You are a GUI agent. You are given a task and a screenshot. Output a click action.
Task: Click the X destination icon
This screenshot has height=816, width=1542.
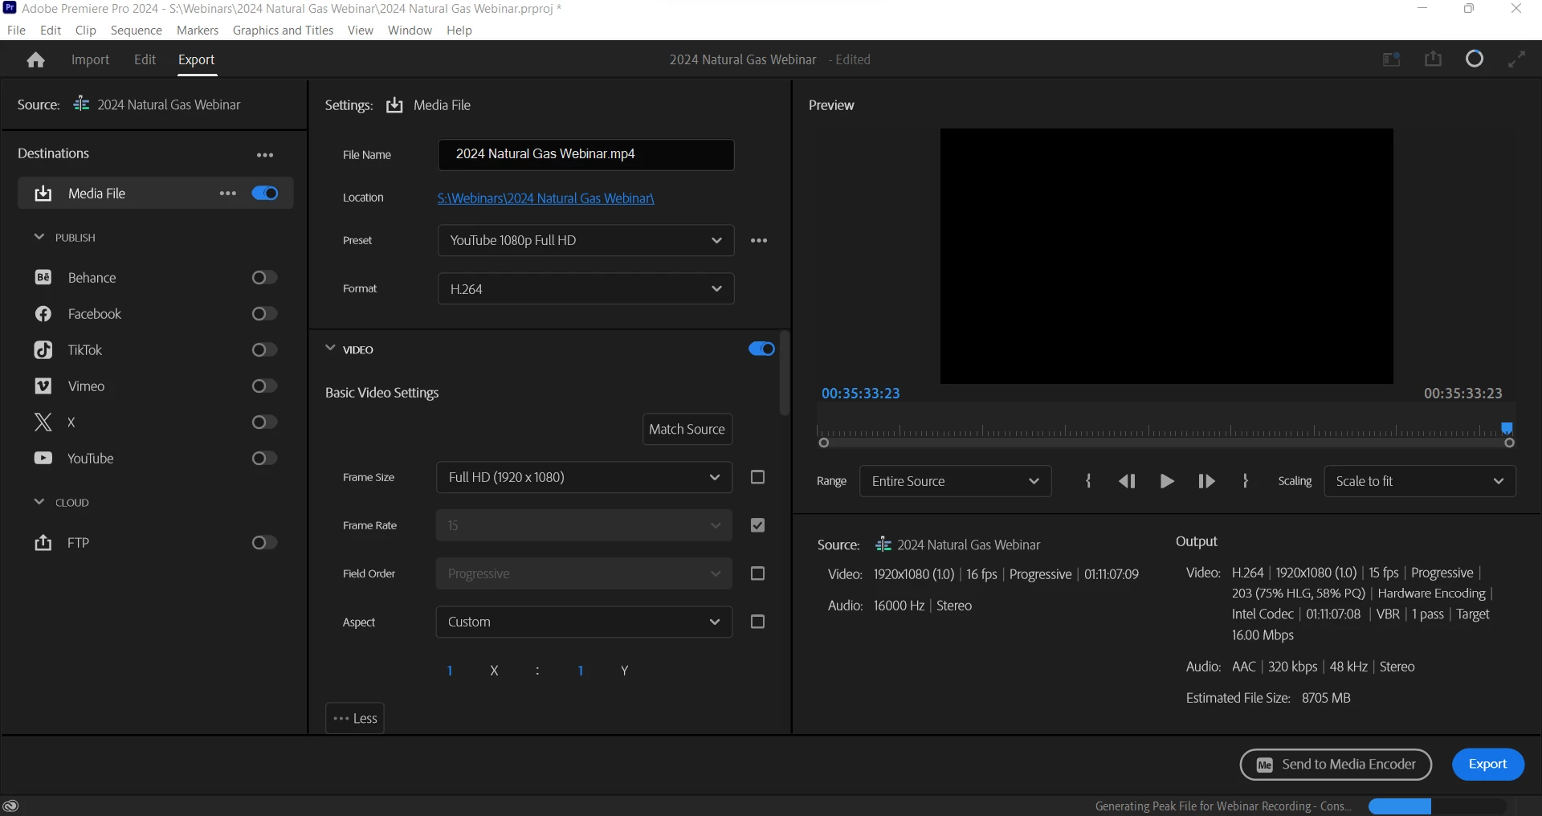click(43, 422)
